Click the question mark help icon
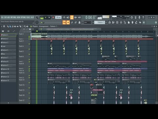Viewport: 158px width, 119px height. coord(143,18)
